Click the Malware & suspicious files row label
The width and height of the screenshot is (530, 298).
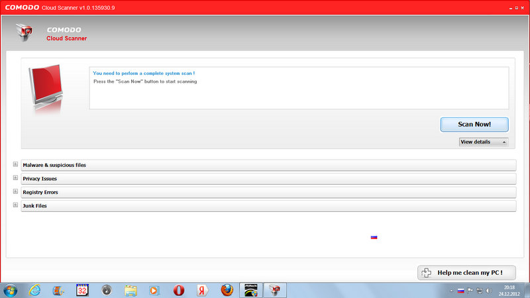[x=54, y=165]
